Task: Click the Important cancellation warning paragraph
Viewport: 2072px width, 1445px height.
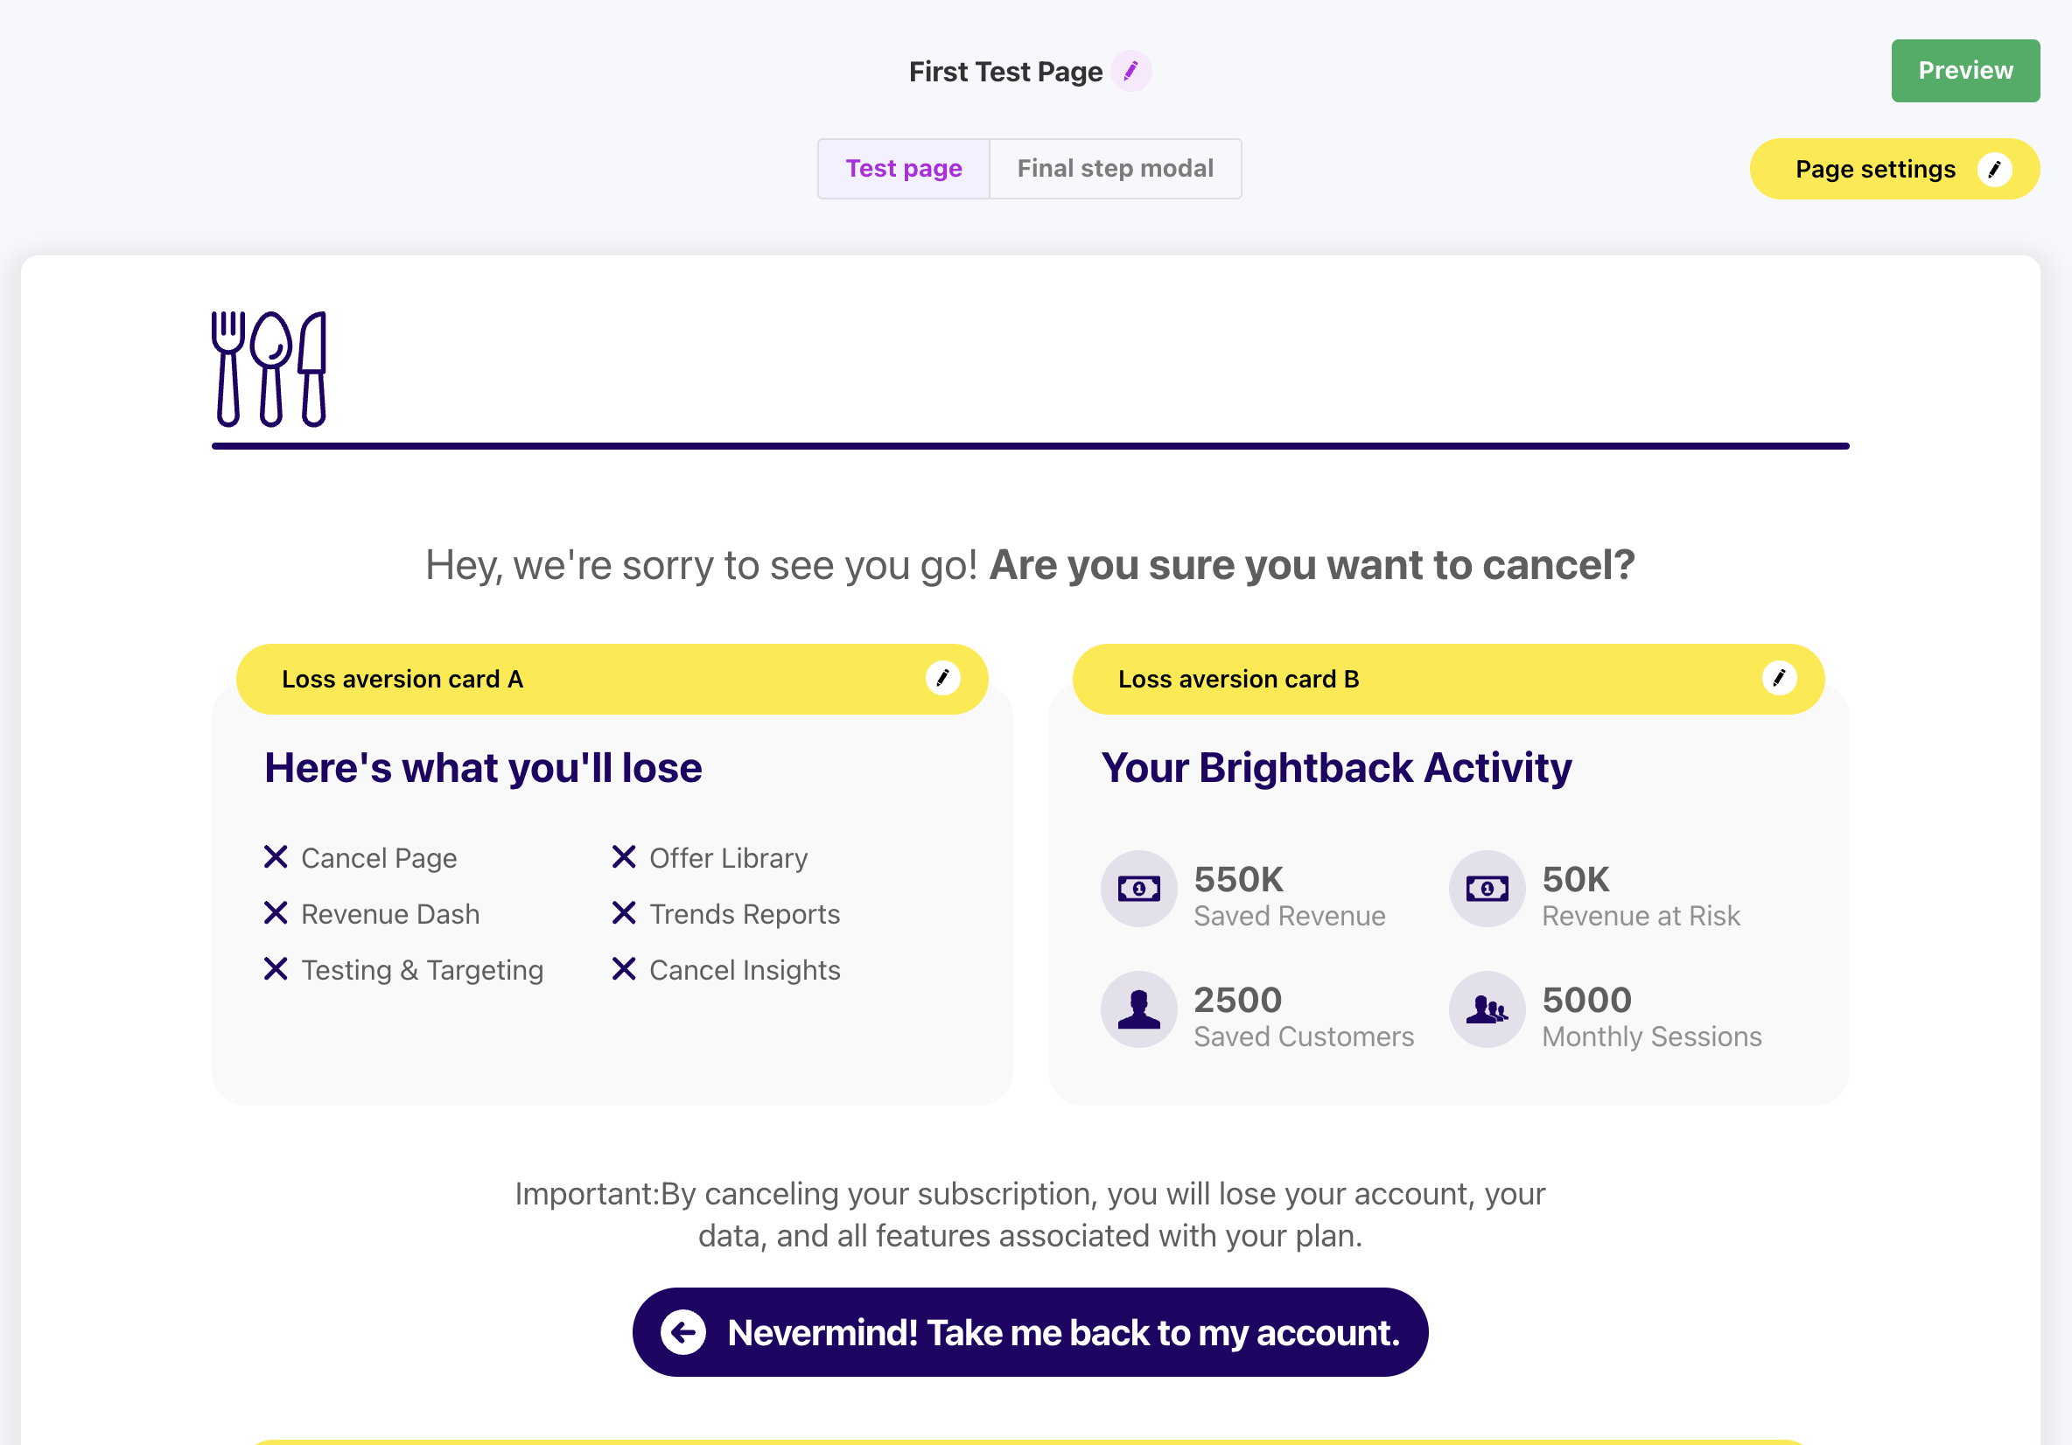Action: [x=1030, y=1214]
